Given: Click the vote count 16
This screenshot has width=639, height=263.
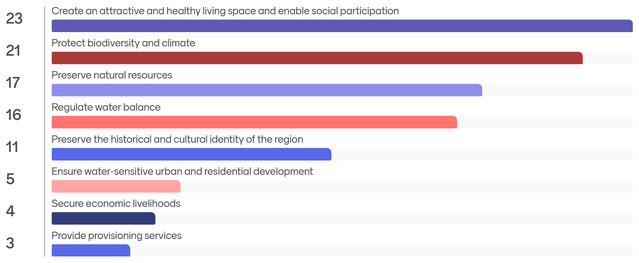Looking at the screenshot, I should click(x=13, y=115).
